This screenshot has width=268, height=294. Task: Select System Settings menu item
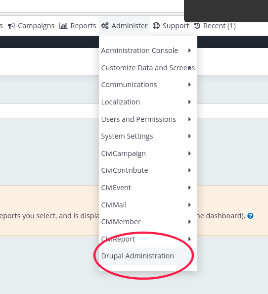click(x=148, y=136)
